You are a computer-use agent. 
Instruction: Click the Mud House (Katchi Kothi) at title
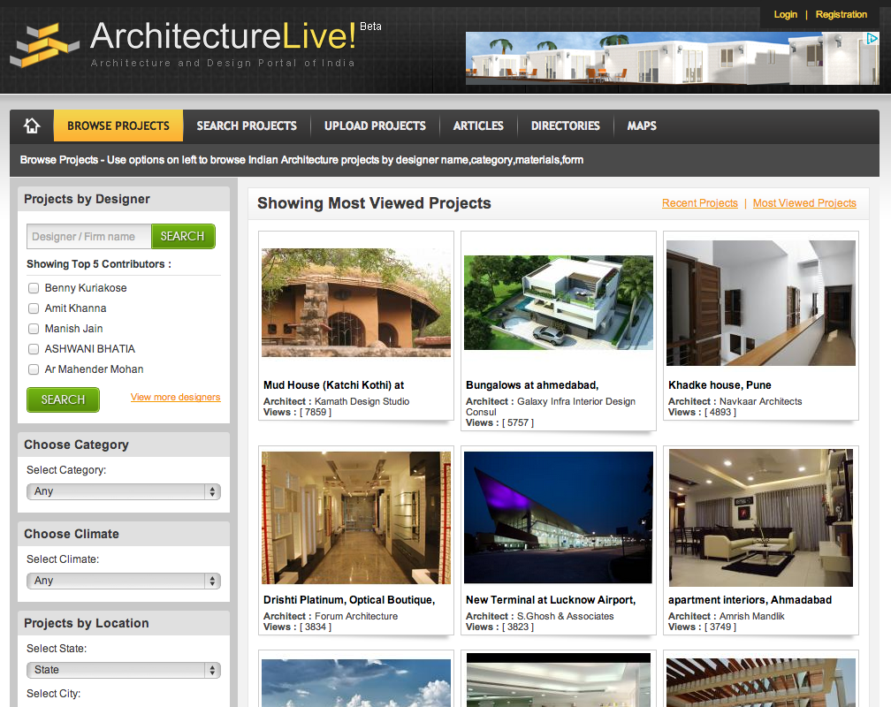pyautogui.click(x=333, y=385)
